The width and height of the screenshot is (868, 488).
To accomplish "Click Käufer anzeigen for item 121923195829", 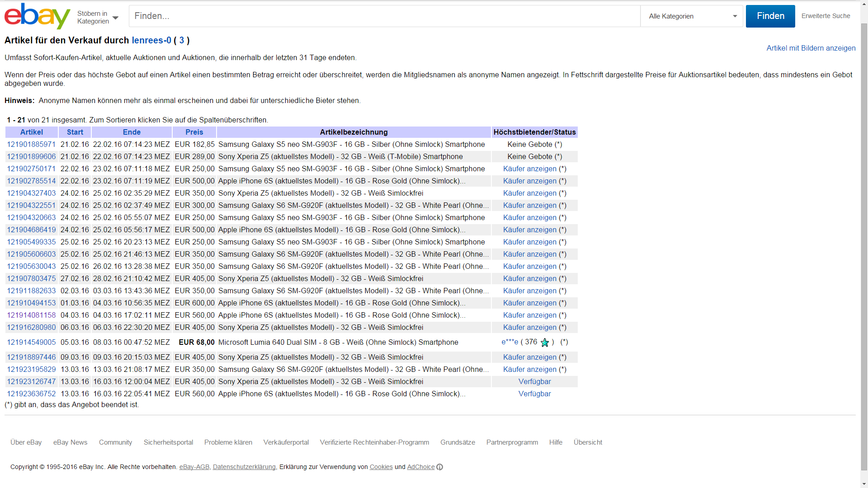I will 530,369.
